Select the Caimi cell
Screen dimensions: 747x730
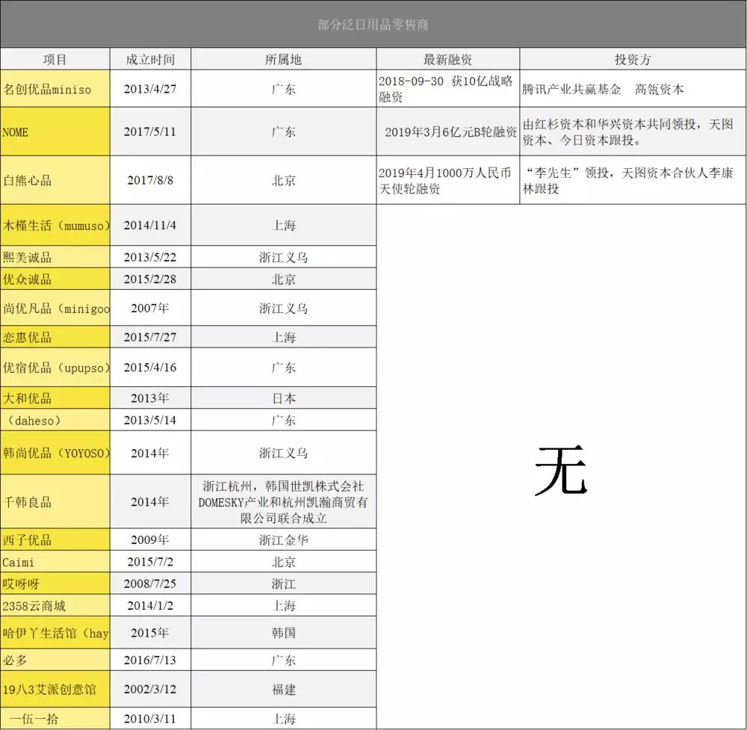(x=55, y=562)
